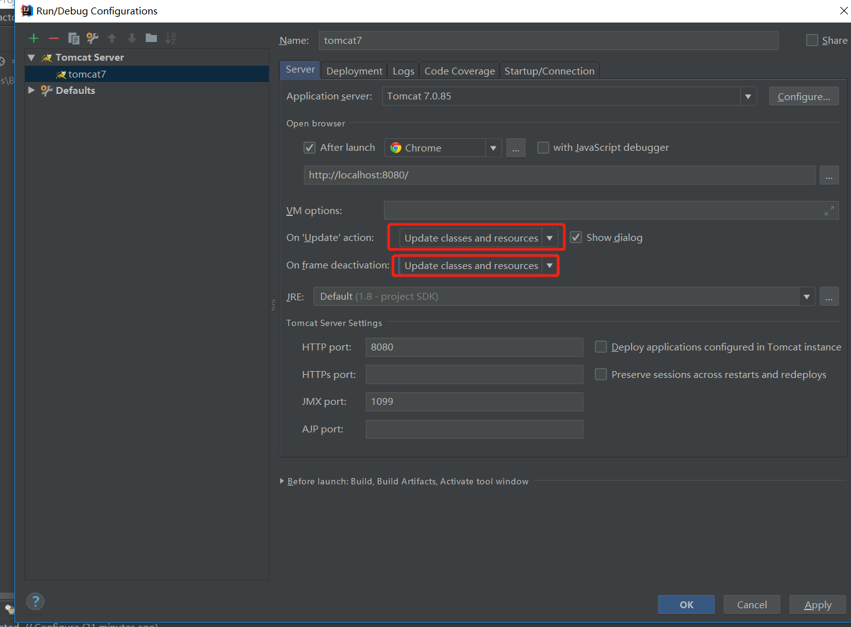This screenshot has width=851, height=627.
Task: Open edit defaults wrench icon
Action: 93,38
